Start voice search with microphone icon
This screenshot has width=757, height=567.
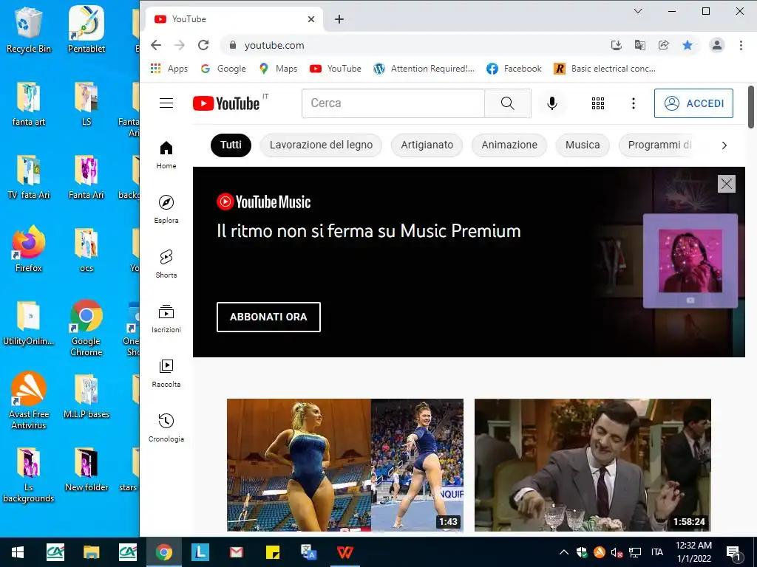(x=551, y=103)
